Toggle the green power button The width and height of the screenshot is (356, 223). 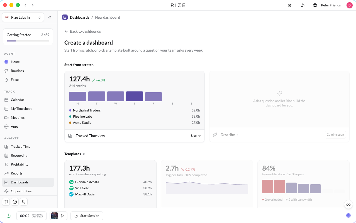coord(9,216)
